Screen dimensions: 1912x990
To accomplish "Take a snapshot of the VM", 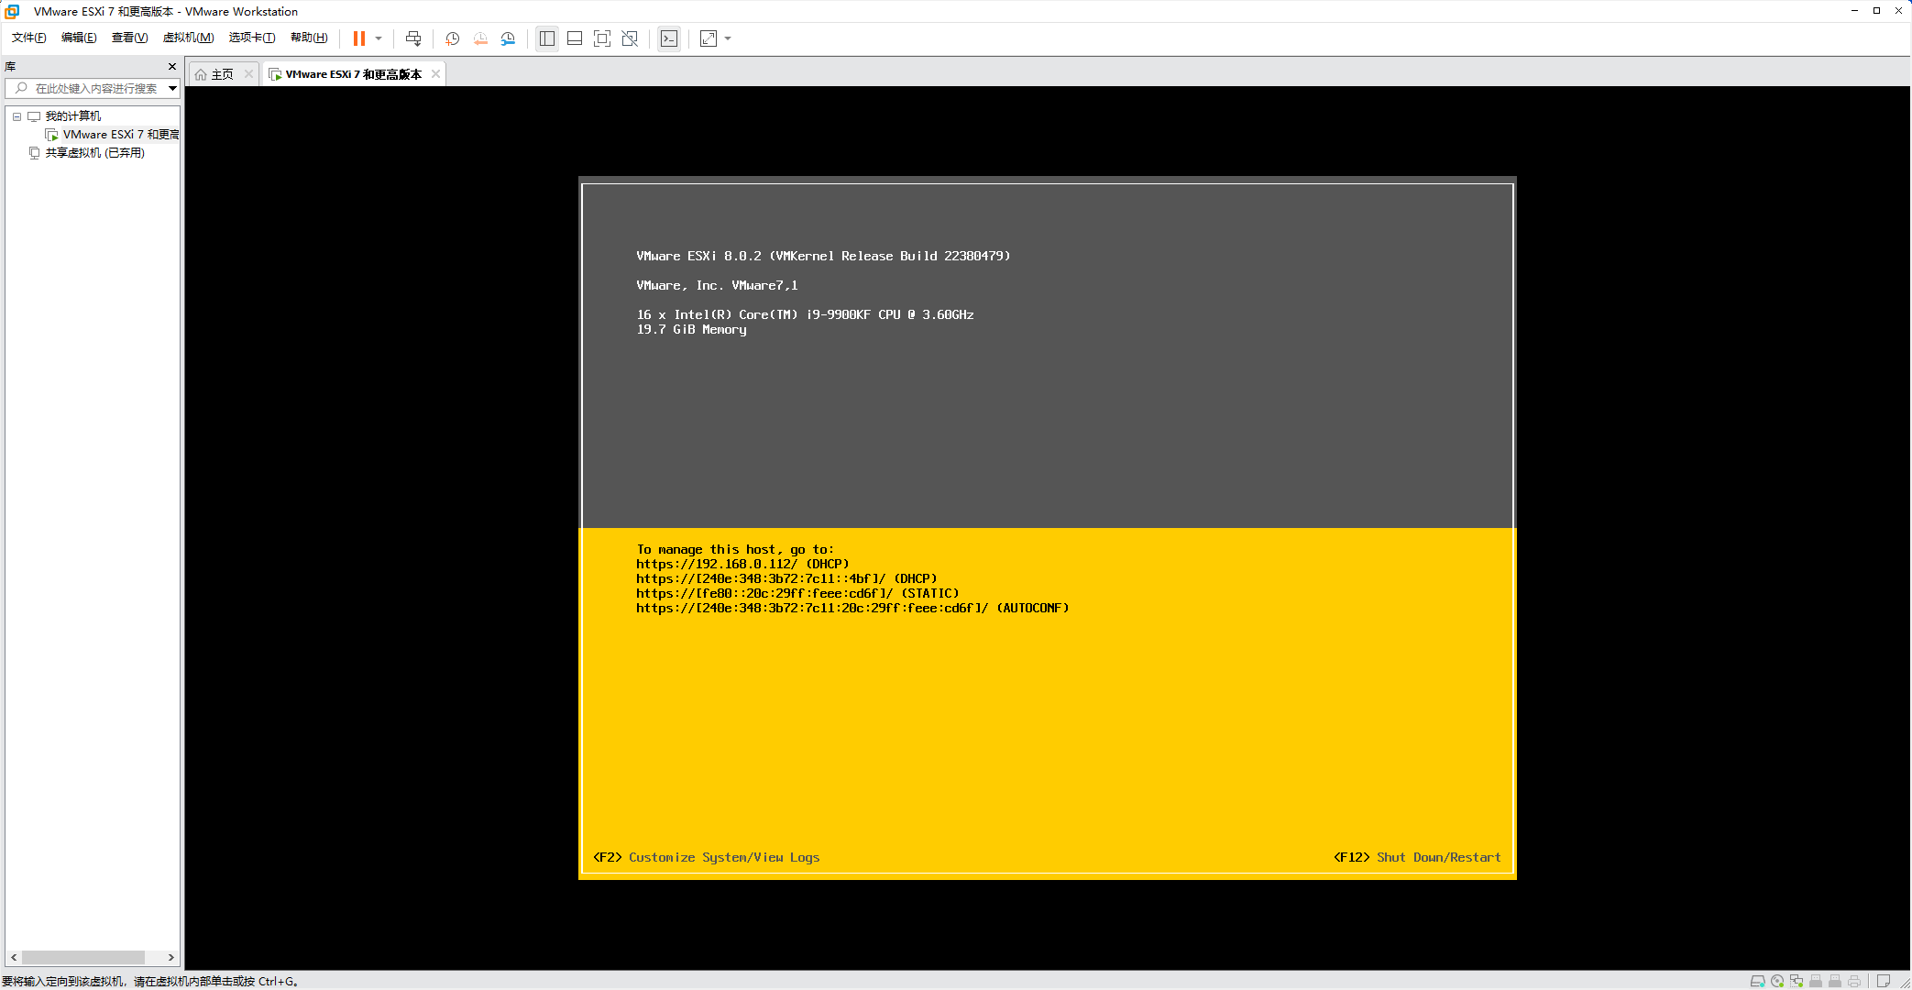I will [x=452, y=38].
